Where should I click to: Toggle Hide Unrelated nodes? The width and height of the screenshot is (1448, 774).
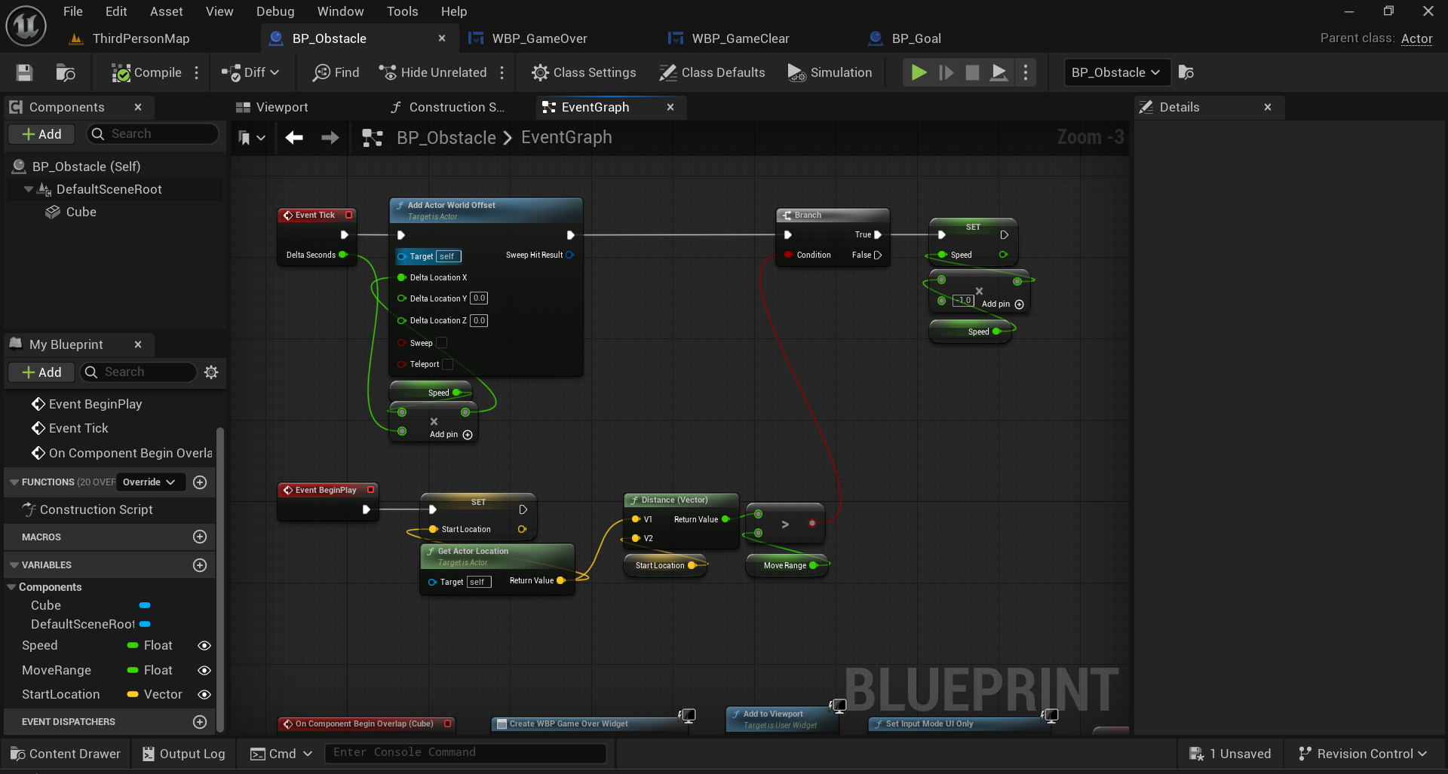(x=433, y=72)
